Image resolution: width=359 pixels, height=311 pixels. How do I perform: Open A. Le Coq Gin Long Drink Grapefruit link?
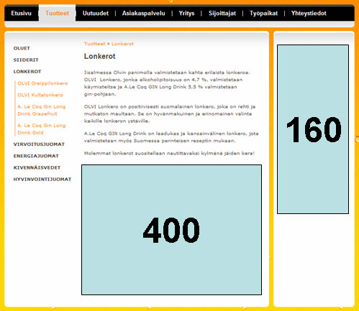42,110
